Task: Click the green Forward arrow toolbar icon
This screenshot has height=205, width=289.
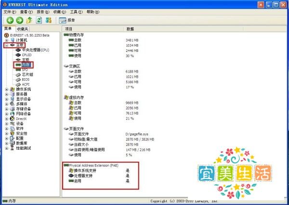Action: point(20,20)
